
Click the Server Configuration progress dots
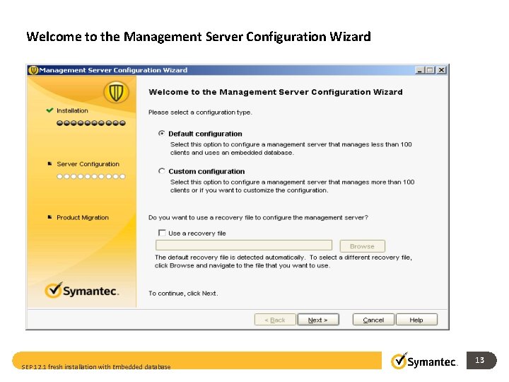(91, 177)
